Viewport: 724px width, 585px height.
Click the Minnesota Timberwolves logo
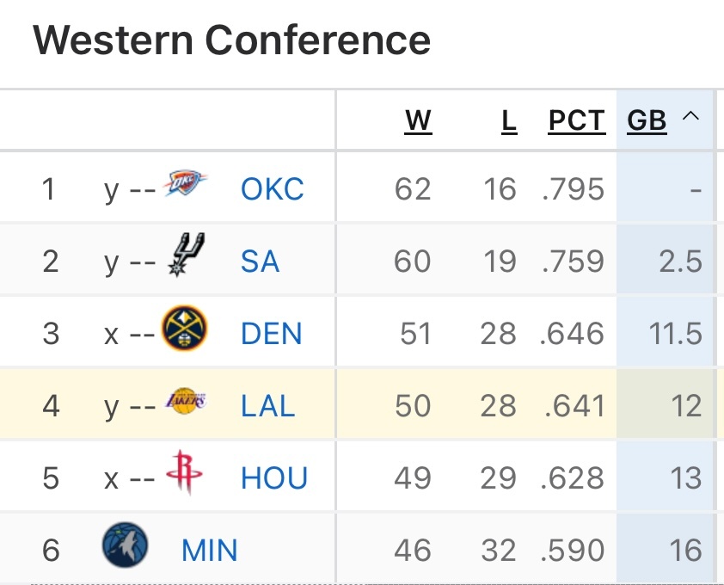(x=125, y=547)
